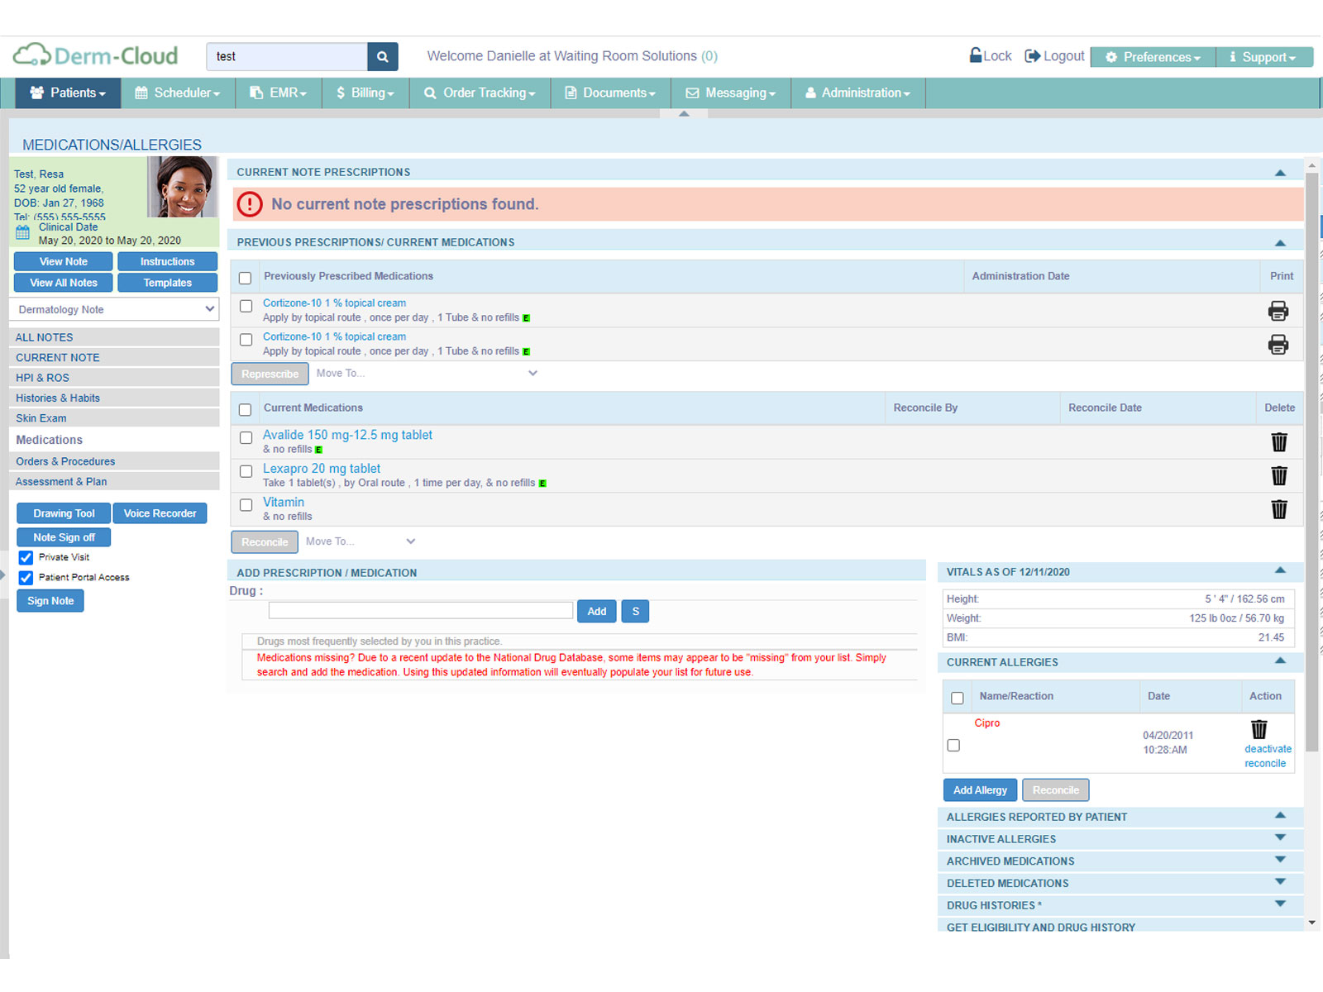The height and width of the screenshot is (992, 1323).
Task: Open the Dermatology Note dropdown
Action: click(x=115, y=309)
